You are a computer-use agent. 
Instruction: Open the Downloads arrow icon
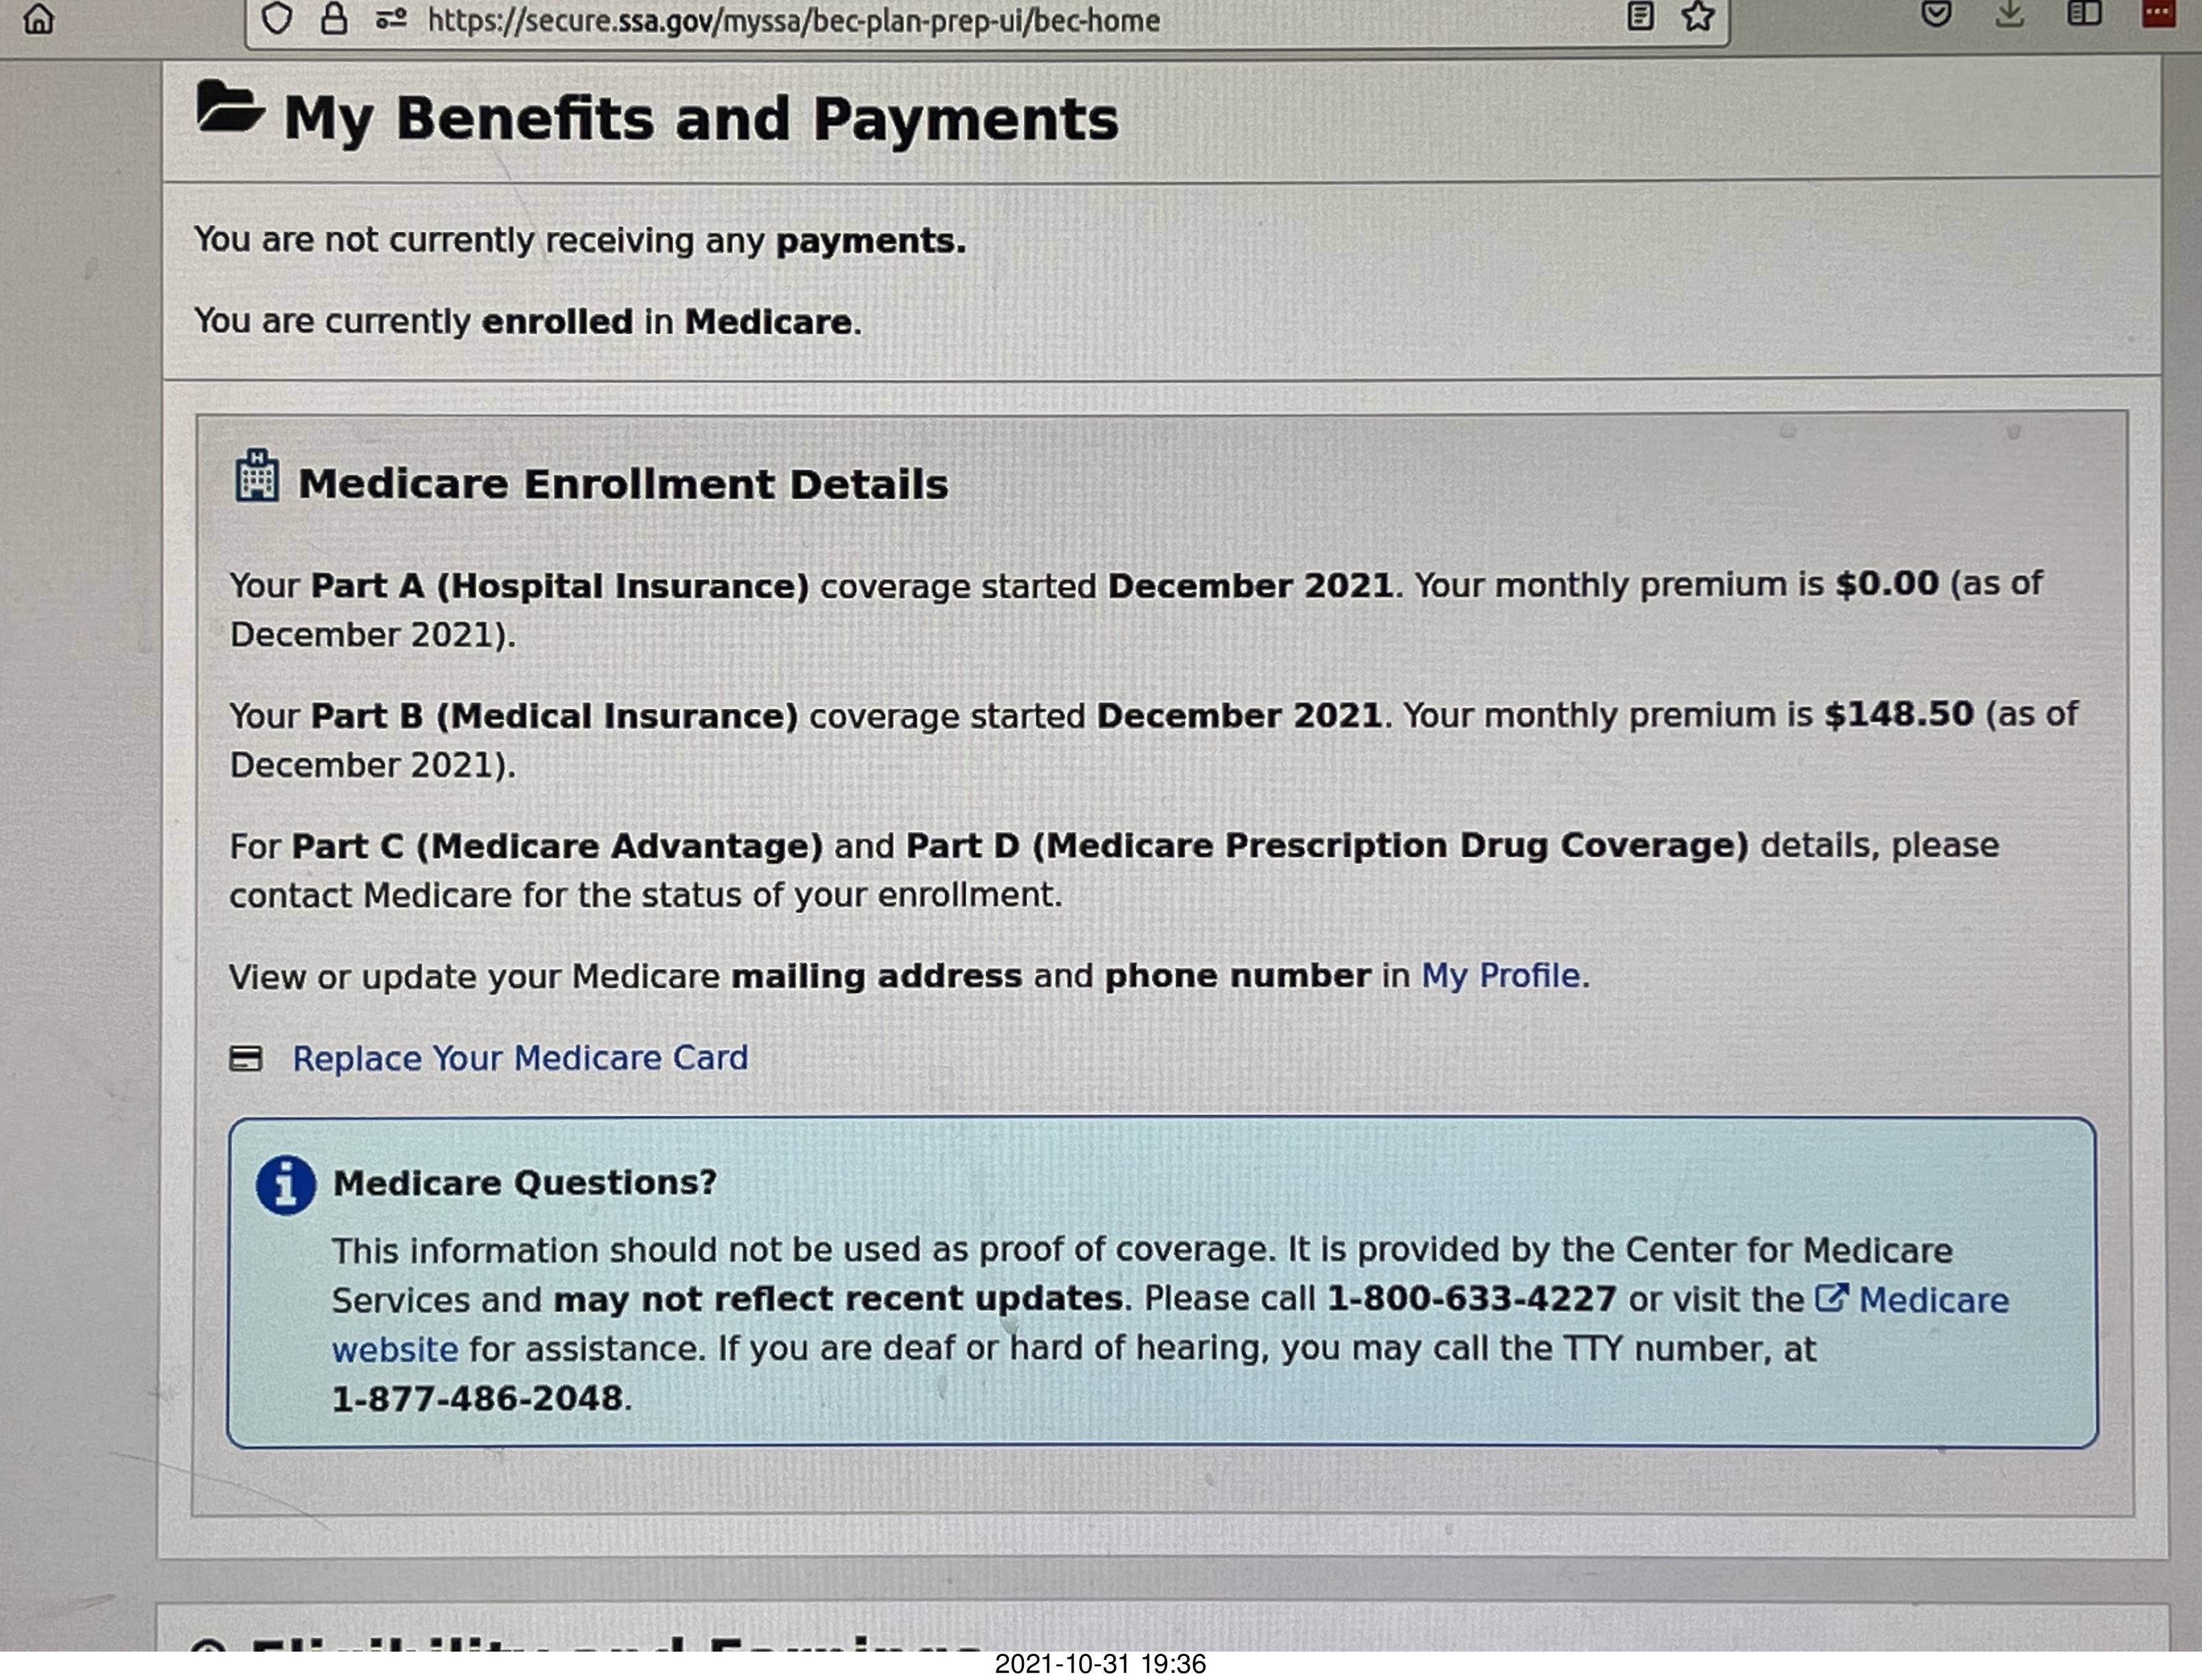click(2010, 14)
